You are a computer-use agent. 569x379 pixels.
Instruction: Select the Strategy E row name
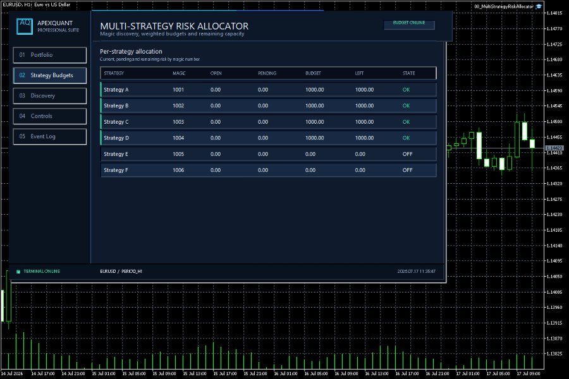(x=116, y=154)
